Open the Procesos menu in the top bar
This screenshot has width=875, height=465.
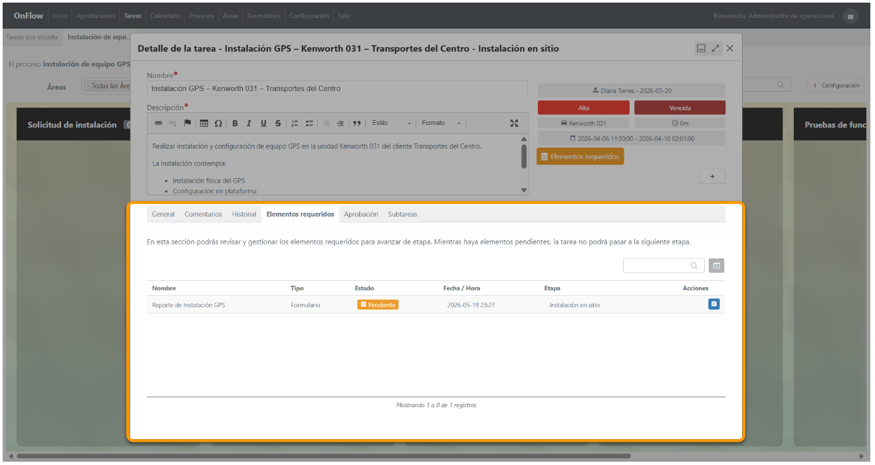point(201,16)
